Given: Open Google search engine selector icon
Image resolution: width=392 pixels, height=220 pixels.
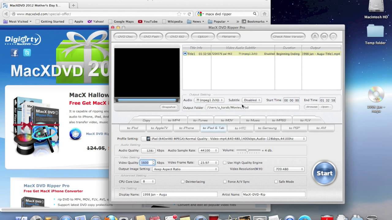Looking at the screenshot, I should (201, 14).
